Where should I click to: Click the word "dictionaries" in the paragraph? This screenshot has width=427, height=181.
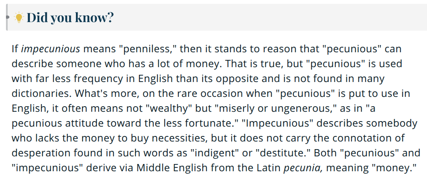[x=42, y=93]
